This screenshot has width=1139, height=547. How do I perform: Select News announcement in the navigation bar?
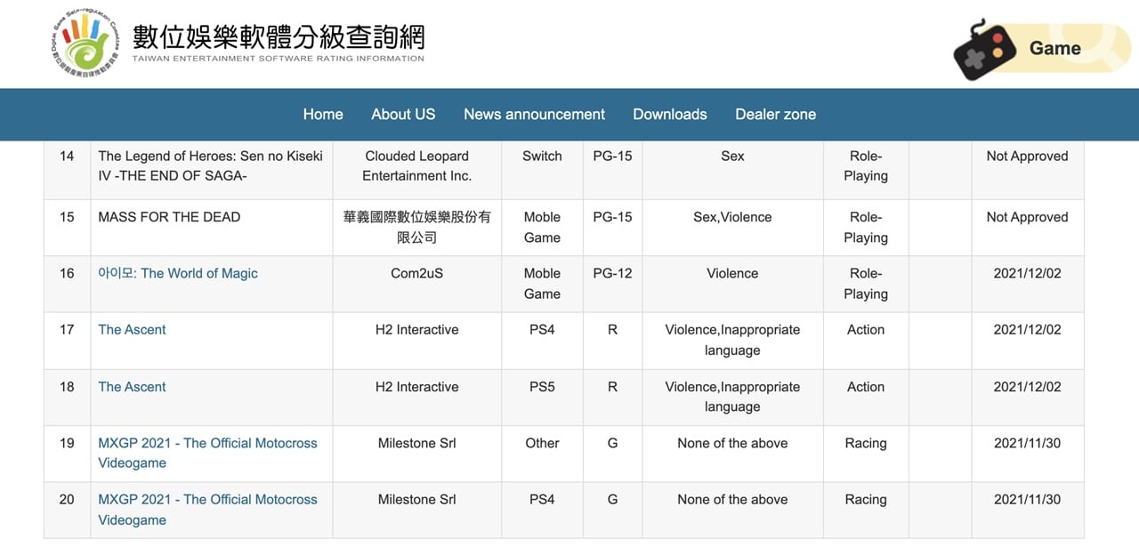534,114
